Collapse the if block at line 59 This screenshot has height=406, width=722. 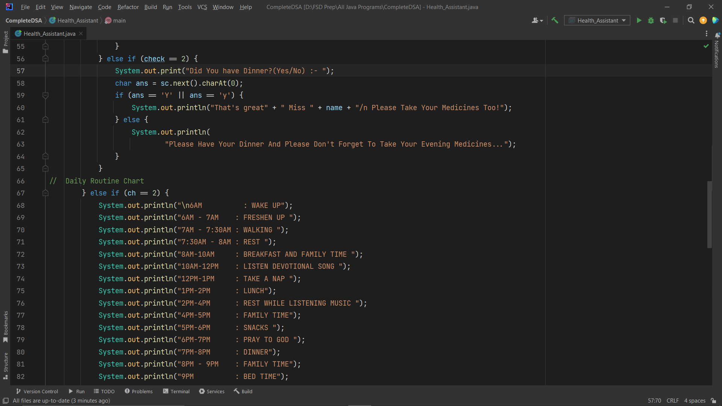(x=46, y=95)
